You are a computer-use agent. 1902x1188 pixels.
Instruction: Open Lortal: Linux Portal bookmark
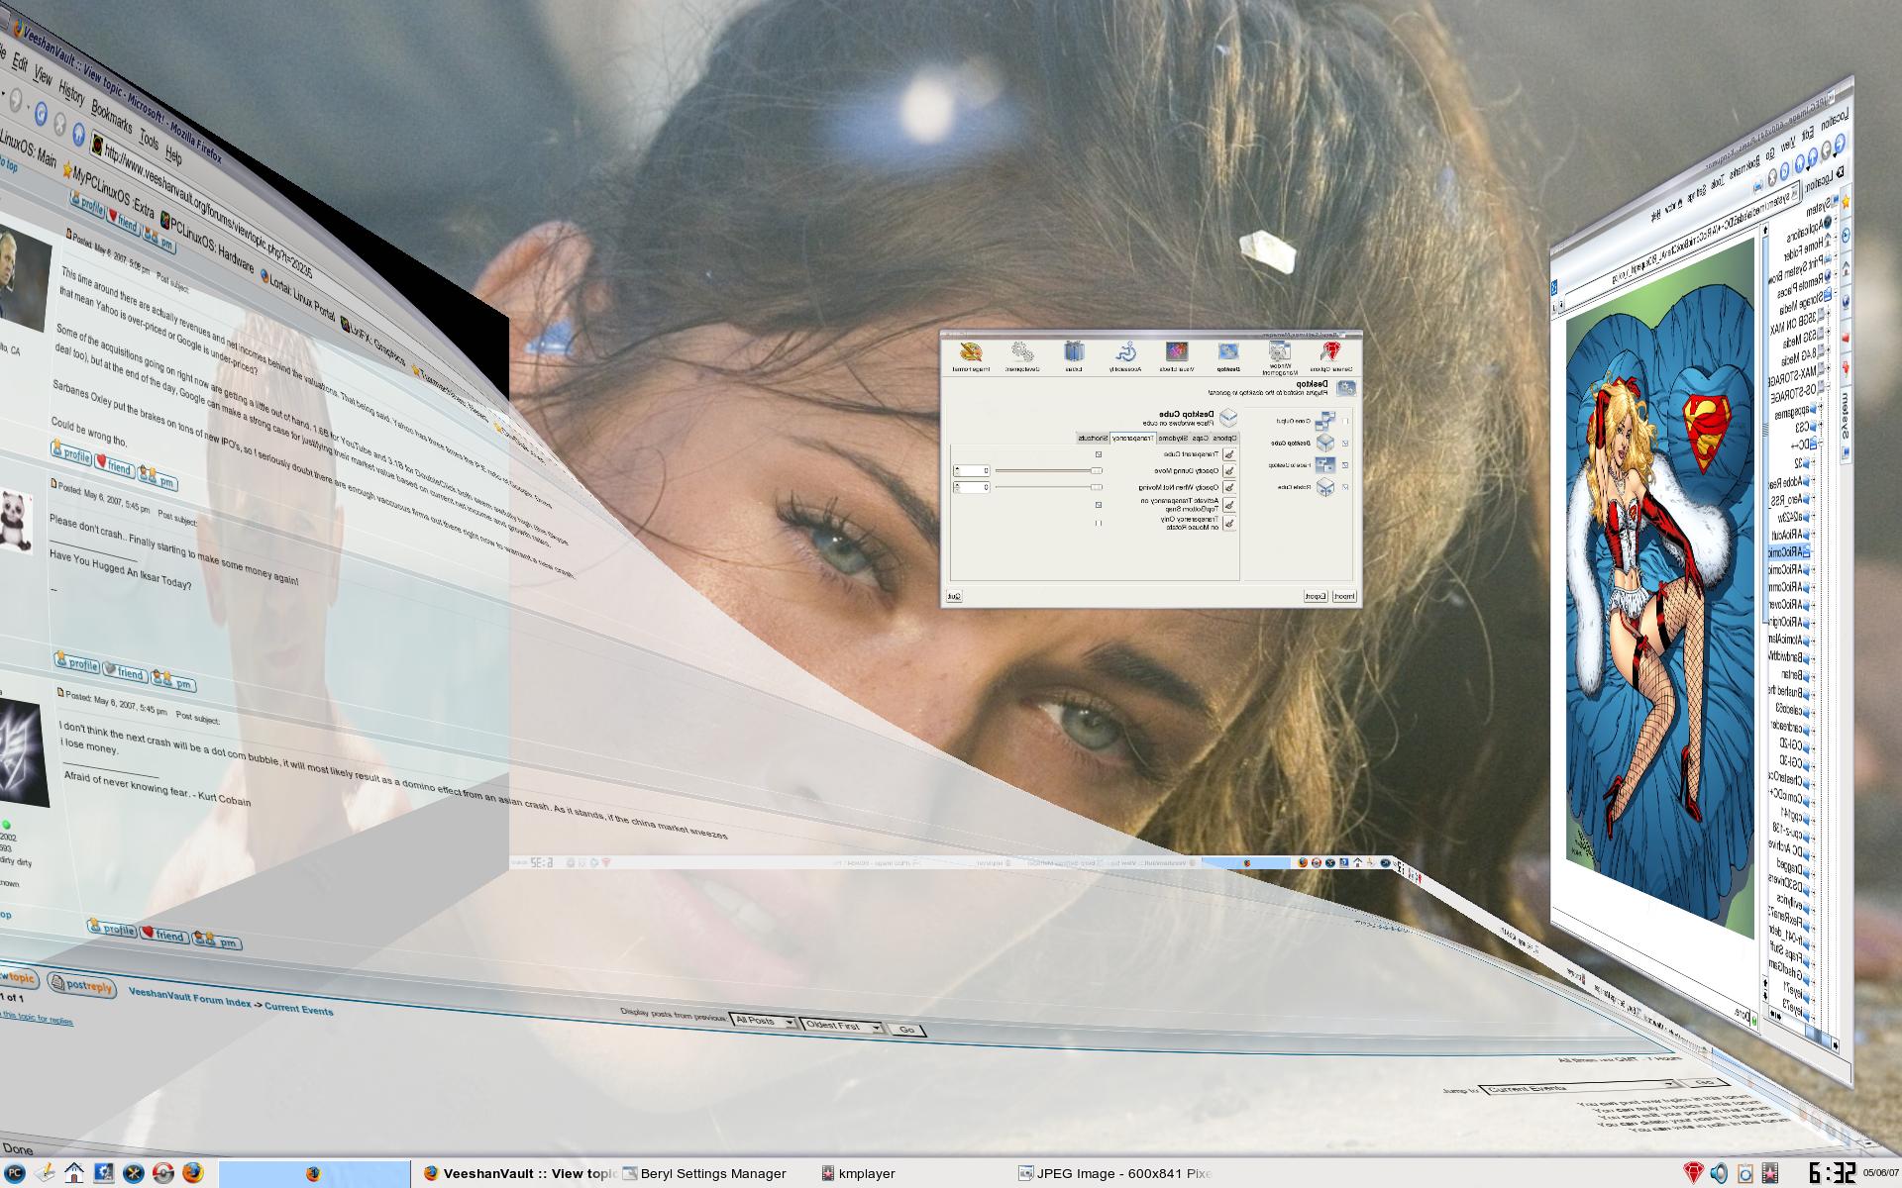(x=298, y=295)
